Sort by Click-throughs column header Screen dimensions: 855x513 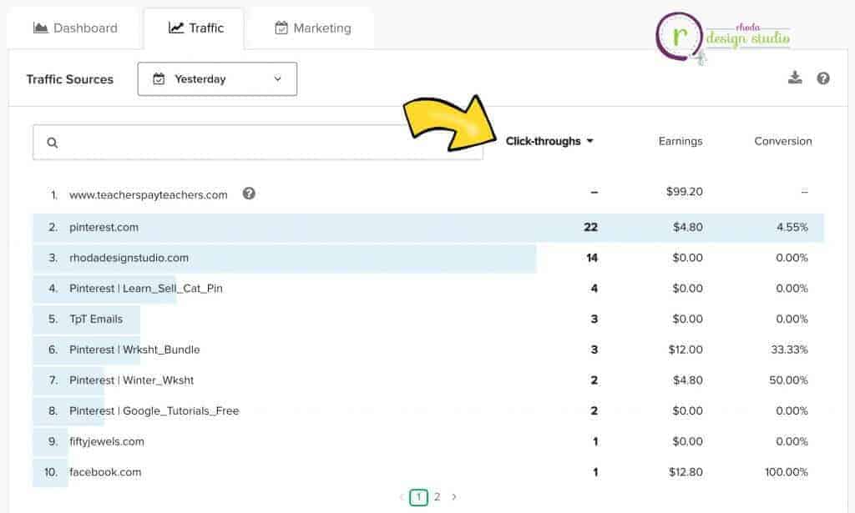(x=549, y=141)
